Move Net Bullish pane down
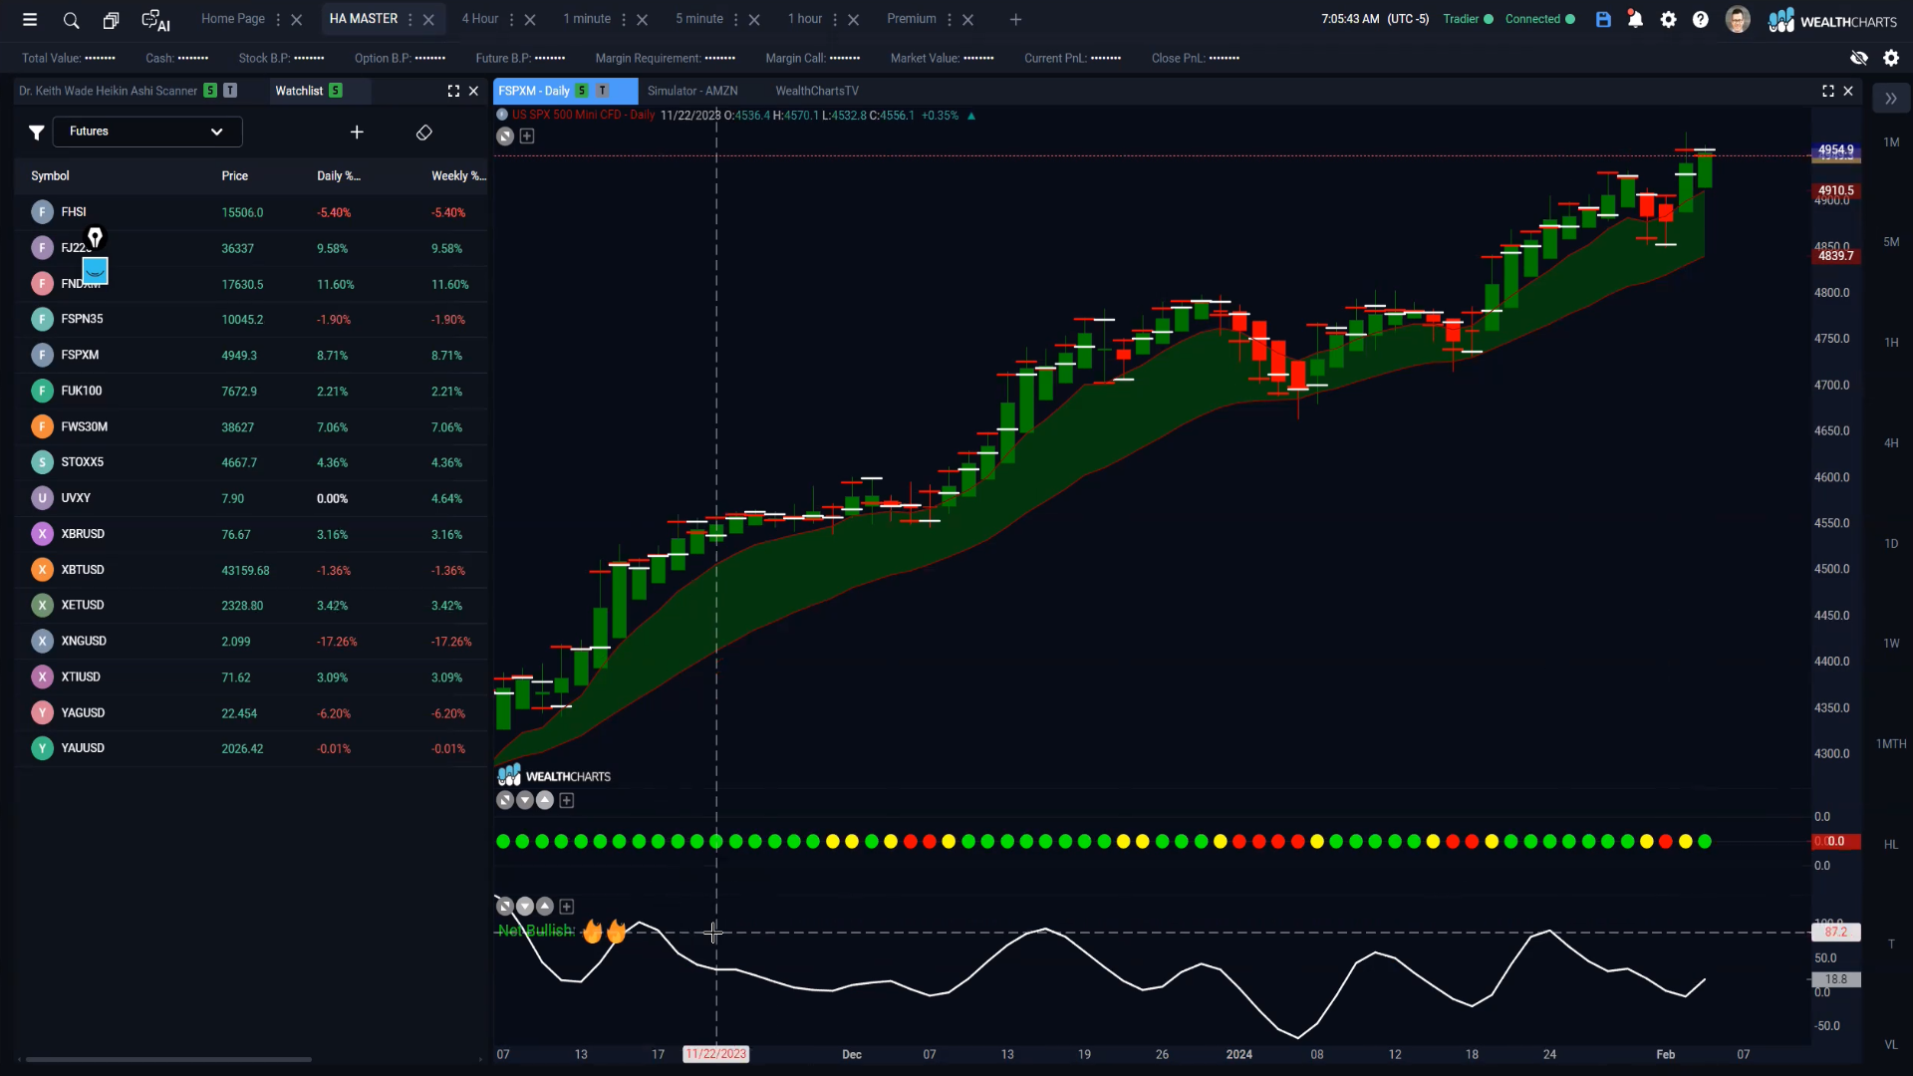Viewport: 1913px width, 1076px height. click(x=525, y=907)
